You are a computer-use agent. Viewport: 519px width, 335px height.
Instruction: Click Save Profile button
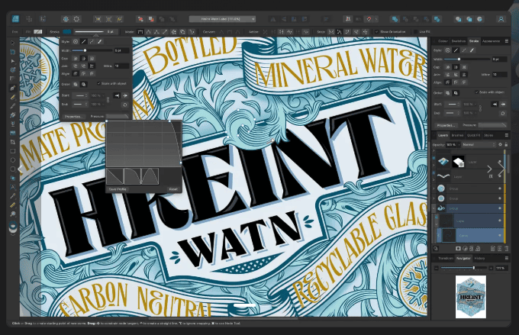click(118, 189)
